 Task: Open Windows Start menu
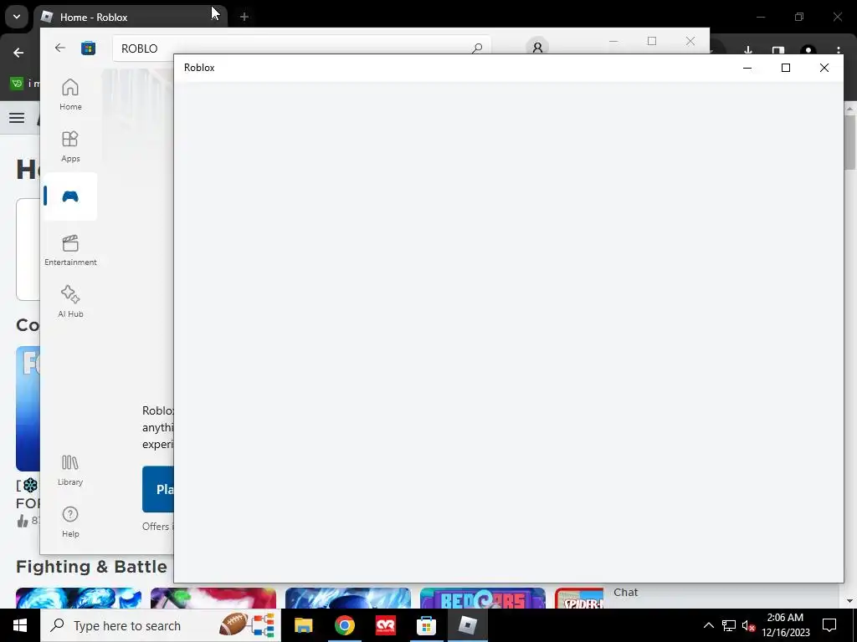click(x=20, y=625)
